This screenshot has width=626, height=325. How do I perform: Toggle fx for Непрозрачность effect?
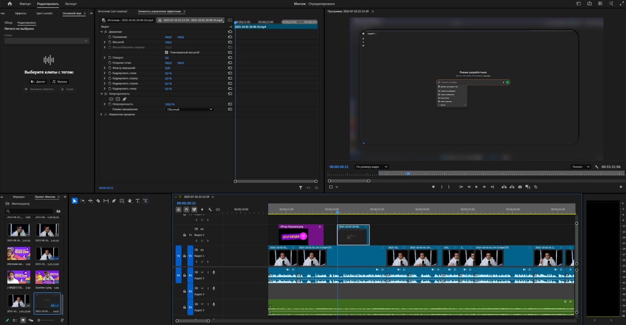point(106,93)
